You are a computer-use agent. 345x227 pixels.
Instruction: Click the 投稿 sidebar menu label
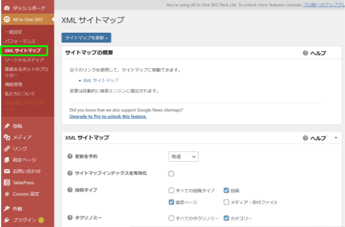17,126
